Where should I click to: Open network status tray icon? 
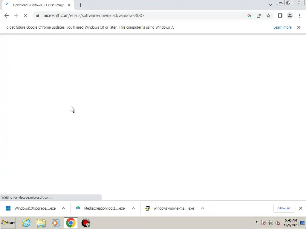coord(270,222)
